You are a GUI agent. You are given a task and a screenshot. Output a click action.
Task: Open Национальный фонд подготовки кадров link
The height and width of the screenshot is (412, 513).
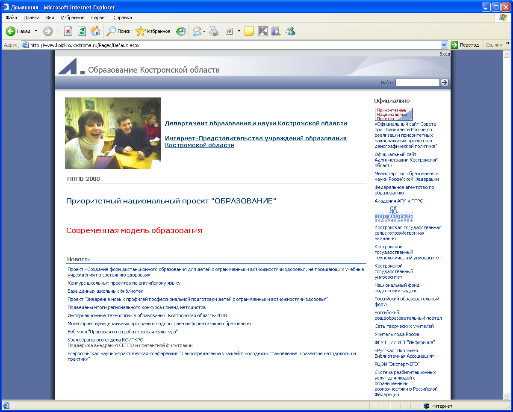click(x=397, y=288)
